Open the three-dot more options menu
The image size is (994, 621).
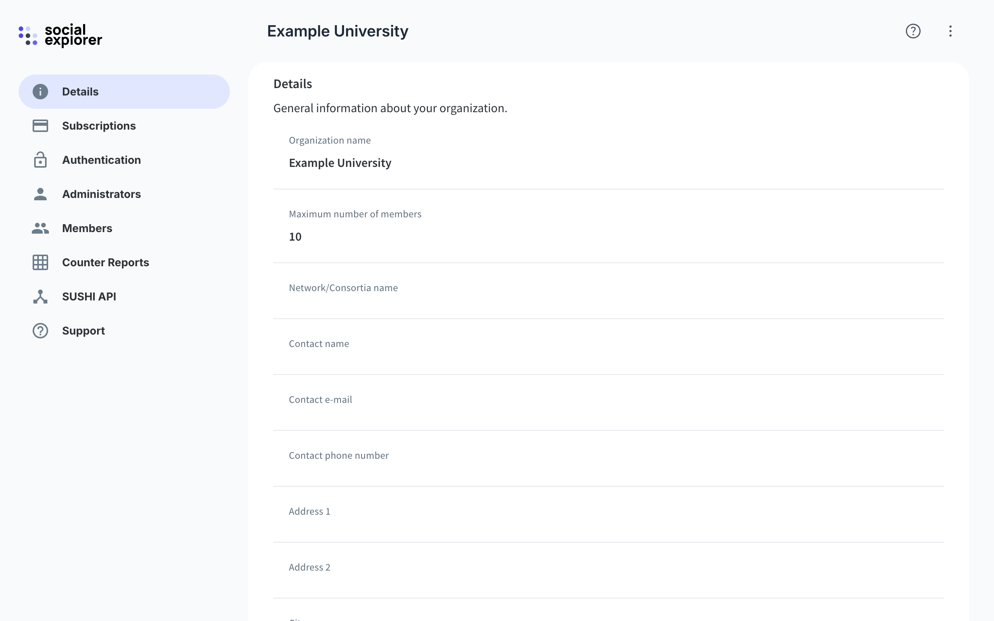coord(950,31)
